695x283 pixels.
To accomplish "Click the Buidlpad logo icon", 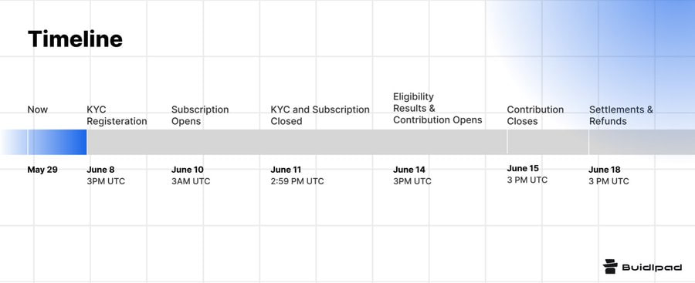I will point(610,267).
